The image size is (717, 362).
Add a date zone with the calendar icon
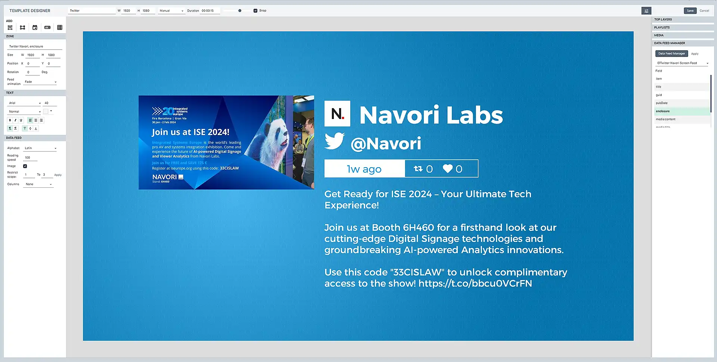coord(35,28)
